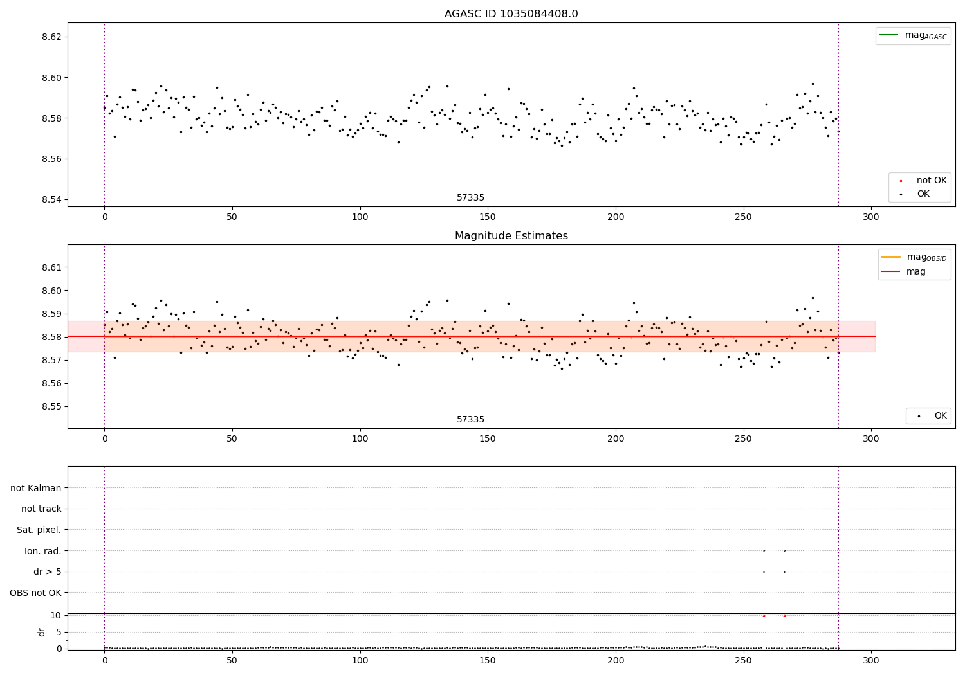This screenshot has height=675, width=965.
Task: Click '57335' label in Magnitude Estimates plot
Action: pos(470,420)
